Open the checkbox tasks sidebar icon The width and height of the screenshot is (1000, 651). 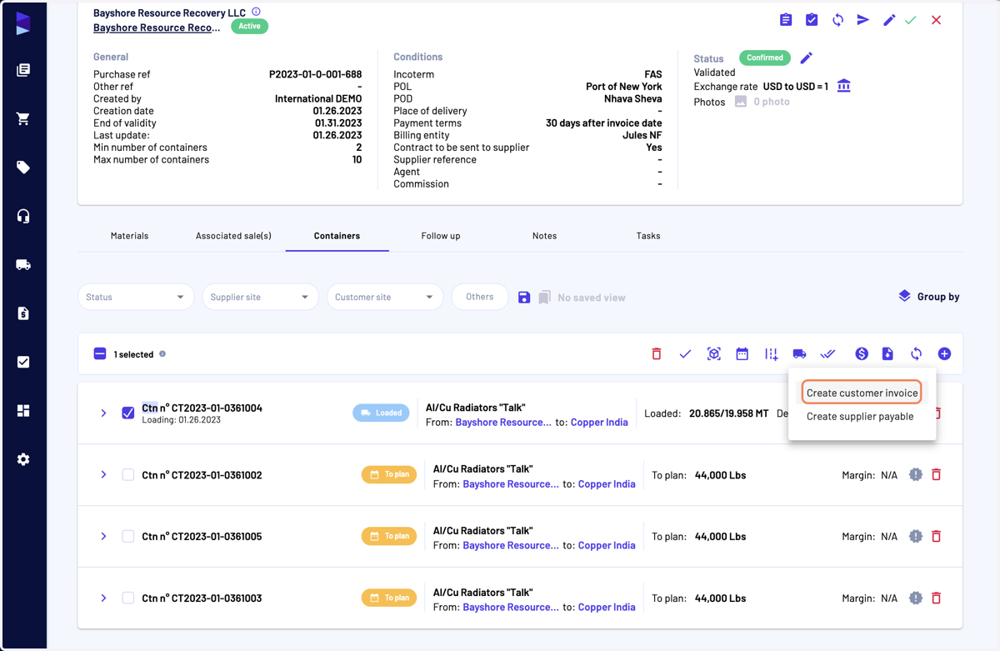23,362
